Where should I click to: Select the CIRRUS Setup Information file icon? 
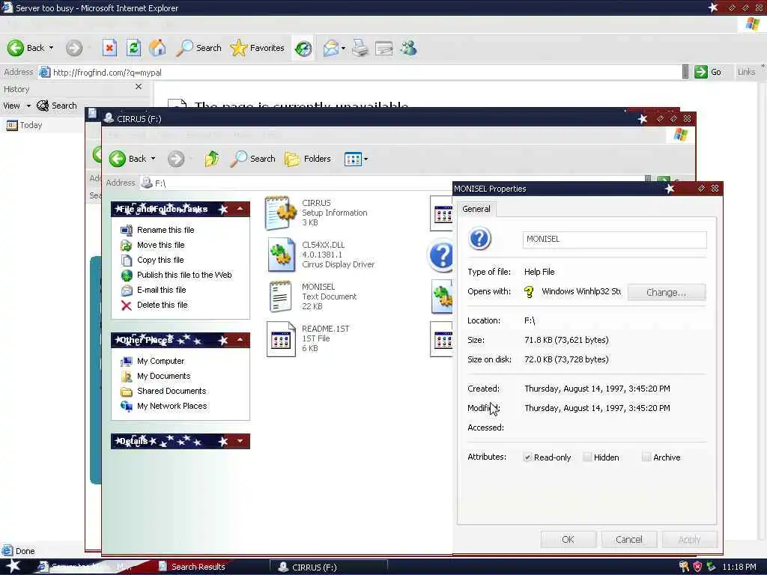click(281, 213)
